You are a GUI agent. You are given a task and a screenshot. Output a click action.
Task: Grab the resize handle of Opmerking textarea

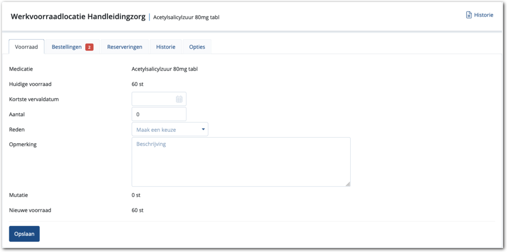[348, 184]
